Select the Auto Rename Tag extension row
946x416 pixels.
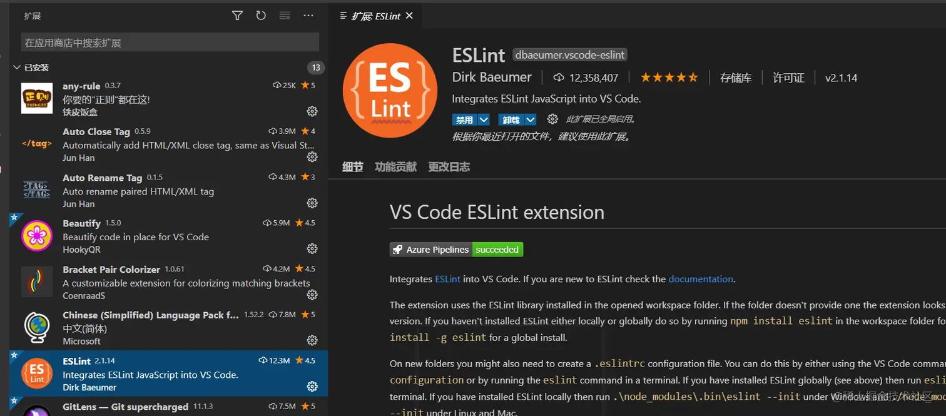tap(168, 190)
